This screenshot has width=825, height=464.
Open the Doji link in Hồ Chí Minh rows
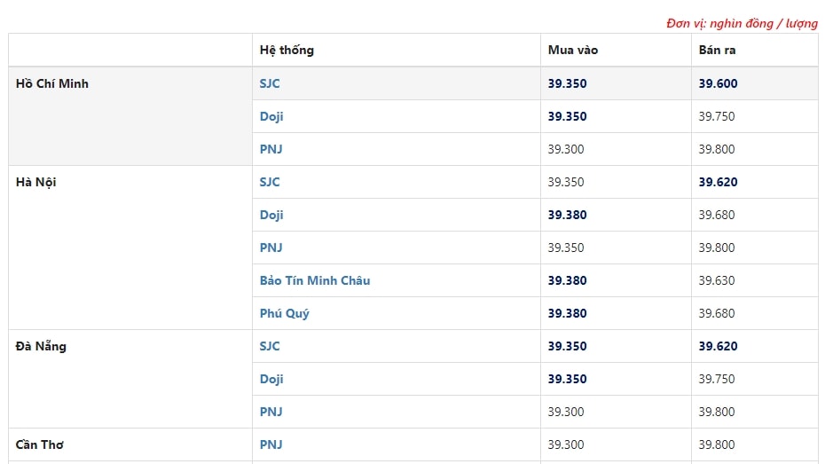[271, 116]
